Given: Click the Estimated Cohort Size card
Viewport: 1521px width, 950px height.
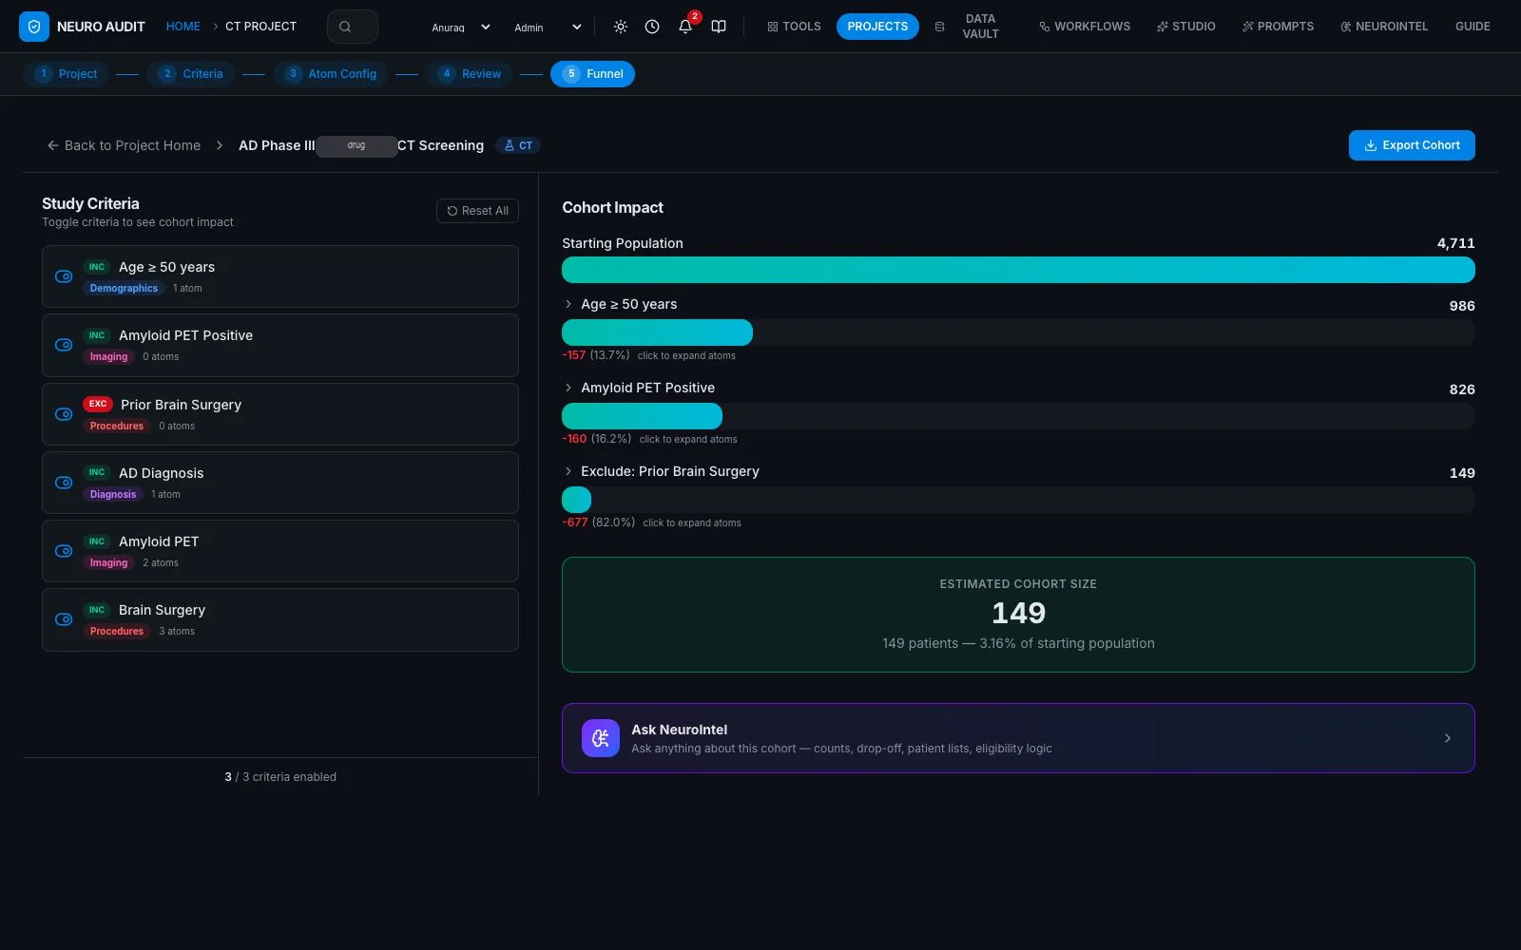Looking at the screenshot, I should pos(1018,615).
